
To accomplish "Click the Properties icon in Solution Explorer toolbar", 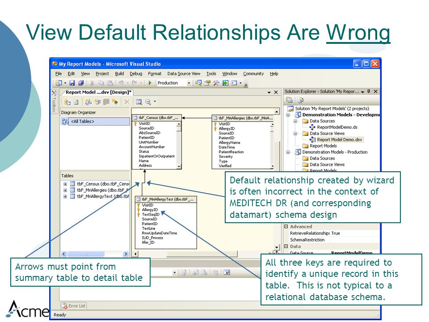I will coord(290,100).
